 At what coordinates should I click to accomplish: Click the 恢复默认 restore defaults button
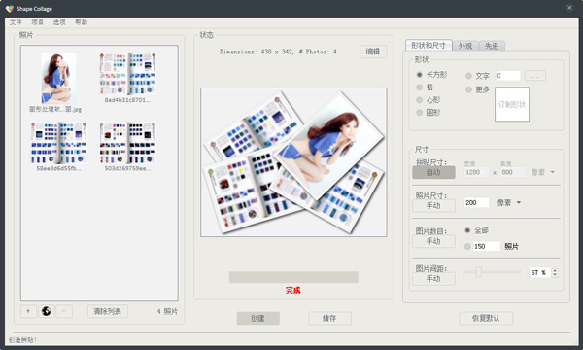coord(486,318)
